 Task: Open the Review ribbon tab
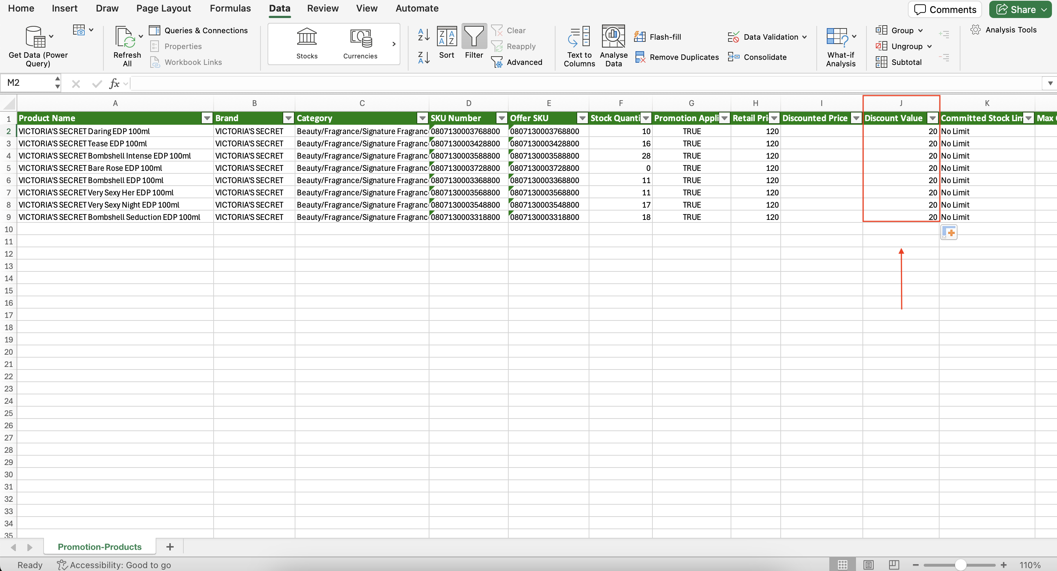click(x=322, y=8)
